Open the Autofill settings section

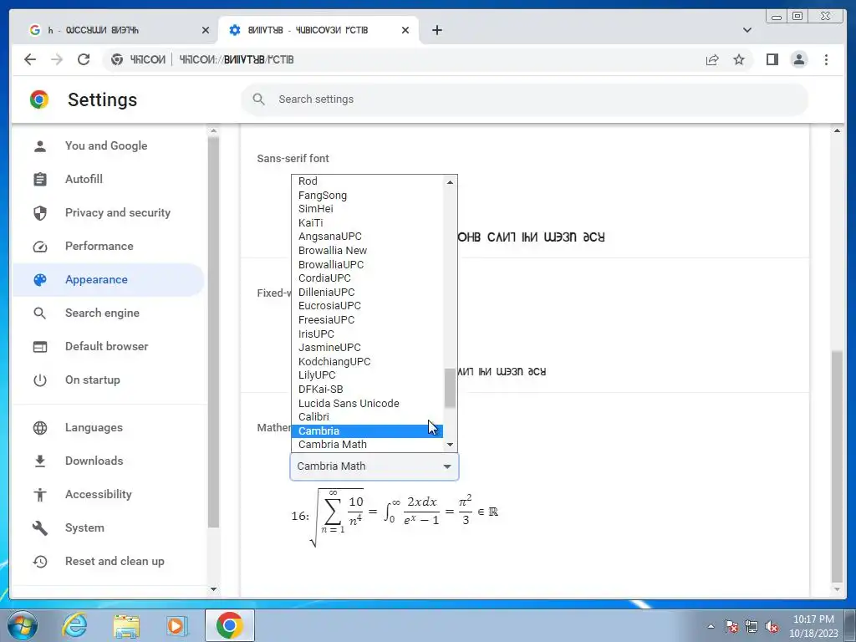[x=108, y=179]
